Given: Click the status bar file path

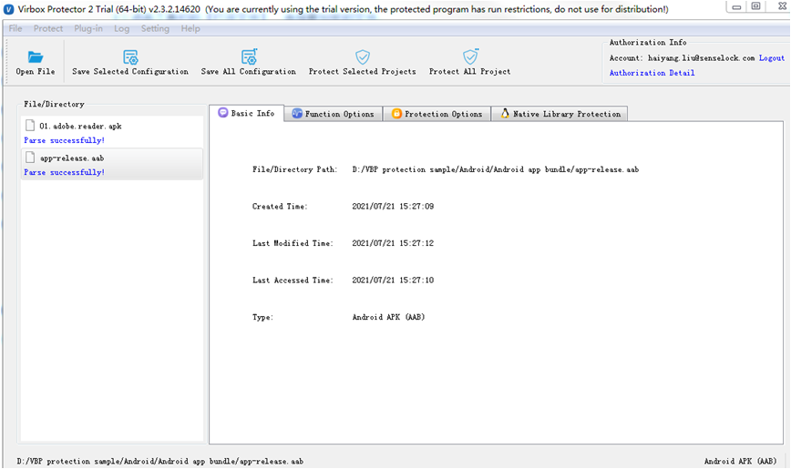Looking at the screenshot, I should click(x=159, y=461).
